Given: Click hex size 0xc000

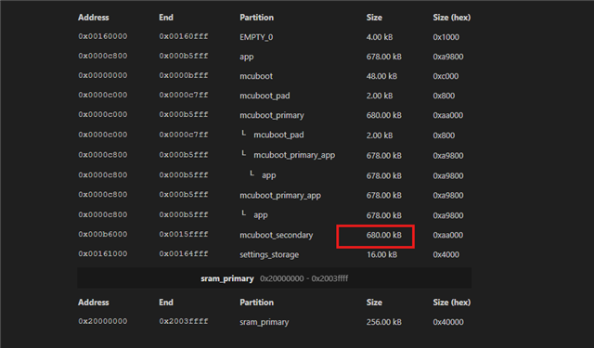Looking at the screenshot, I should point(445,76).
